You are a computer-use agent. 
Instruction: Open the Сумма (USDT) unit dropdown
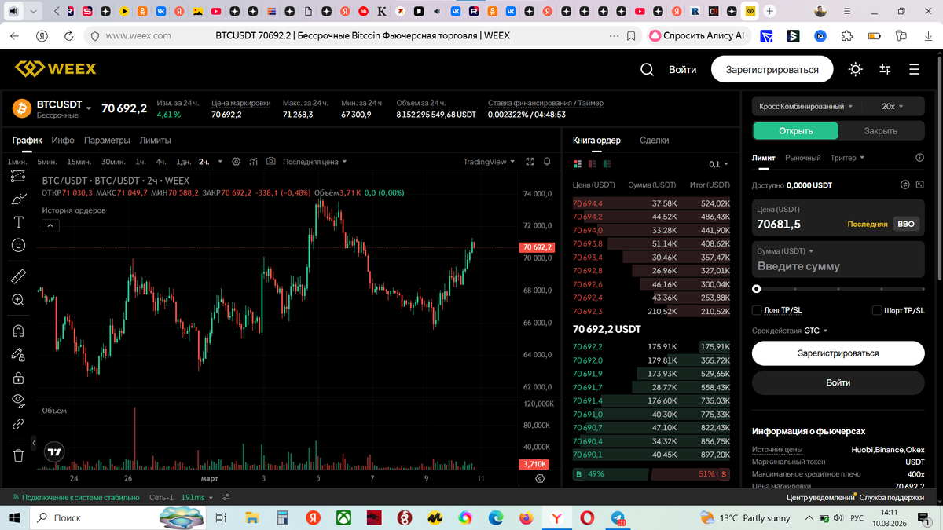pos(787,251)
